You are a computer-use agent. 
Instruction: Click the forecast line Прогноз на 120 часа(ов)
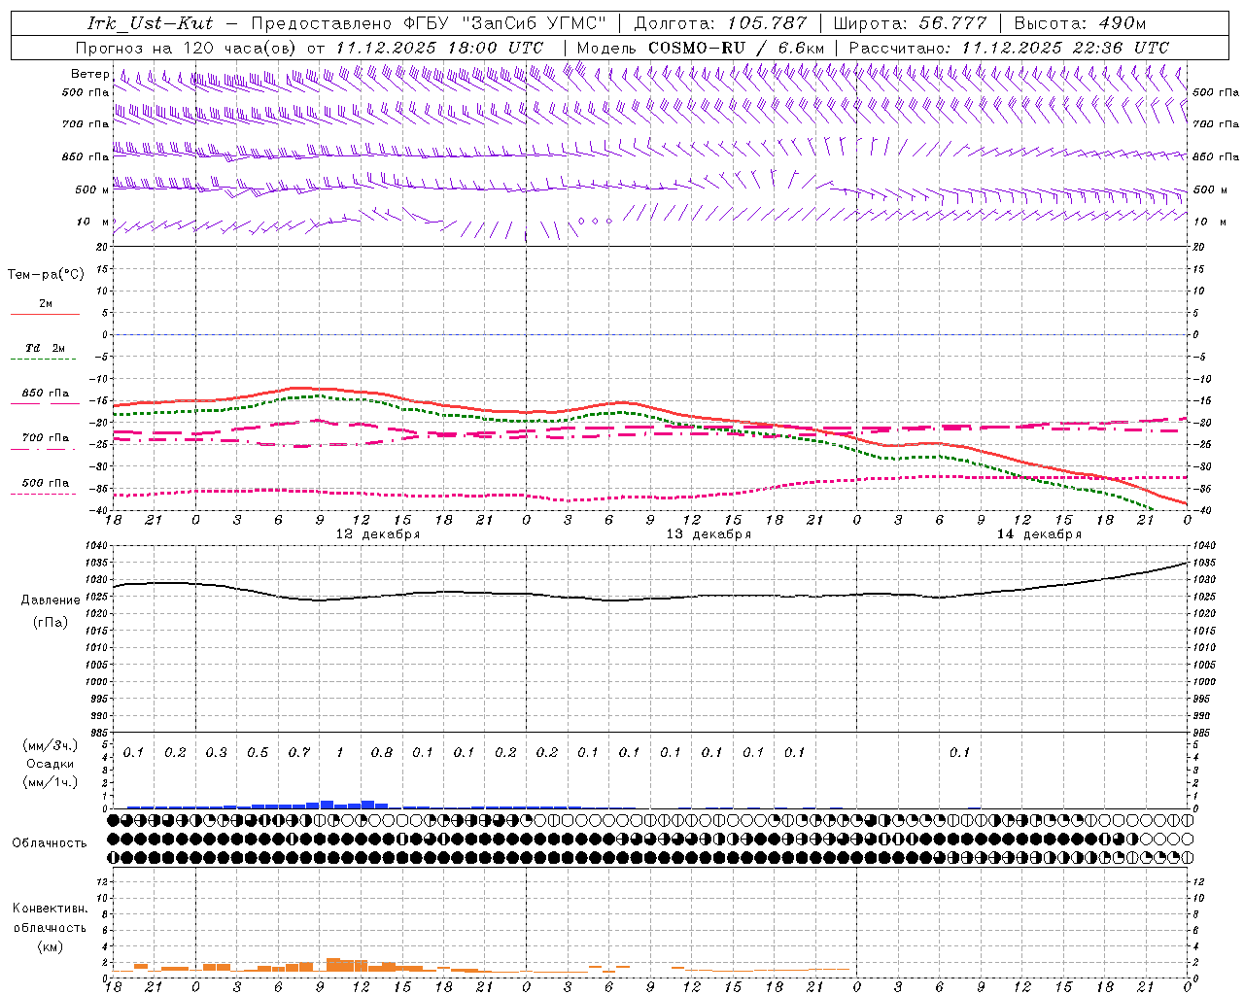tap(188, 48)
